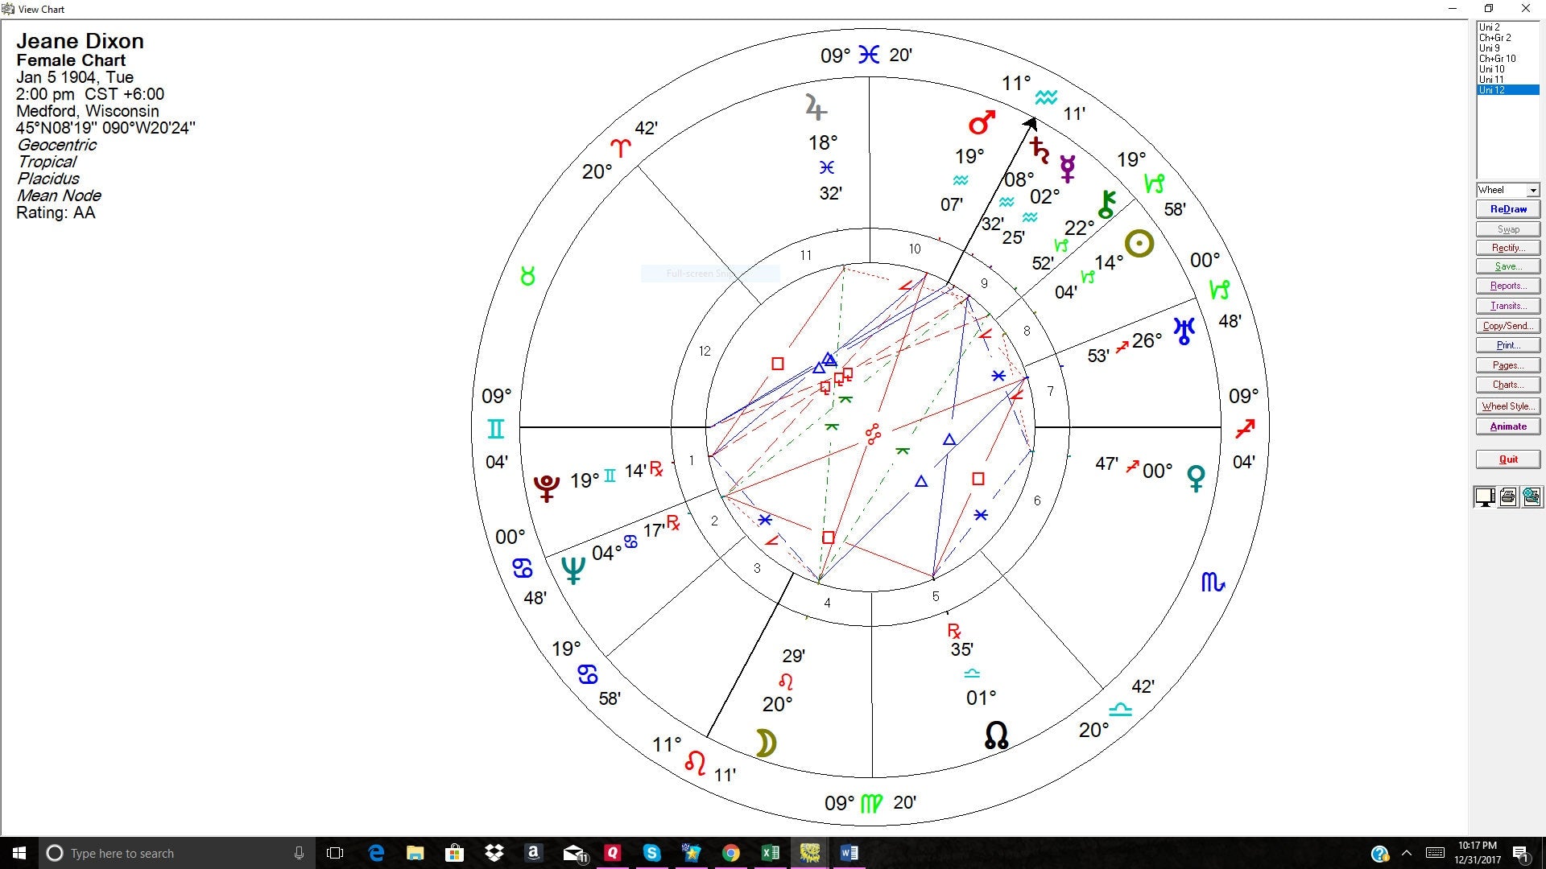Click the zoom preview icon
Image resolution: width=1546 pixels, height=869 pixels.
point(1532,497)
